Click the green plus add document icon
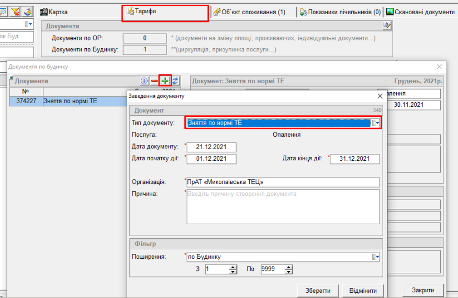Screen dimensions: 458x298 pos(165,81)
